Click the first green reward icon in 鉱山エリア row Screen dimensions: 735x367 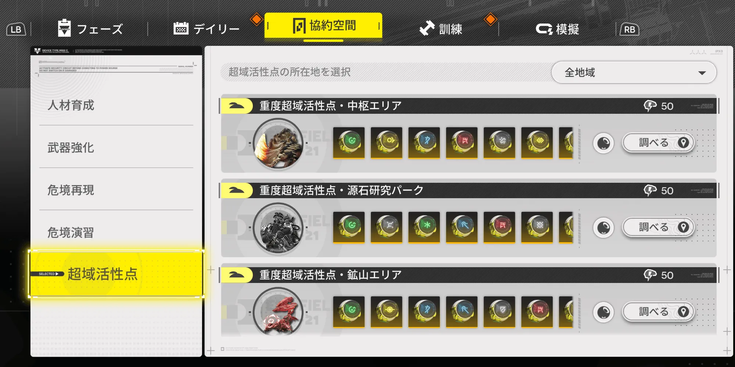pyautogui.click(x=349, y=312)
